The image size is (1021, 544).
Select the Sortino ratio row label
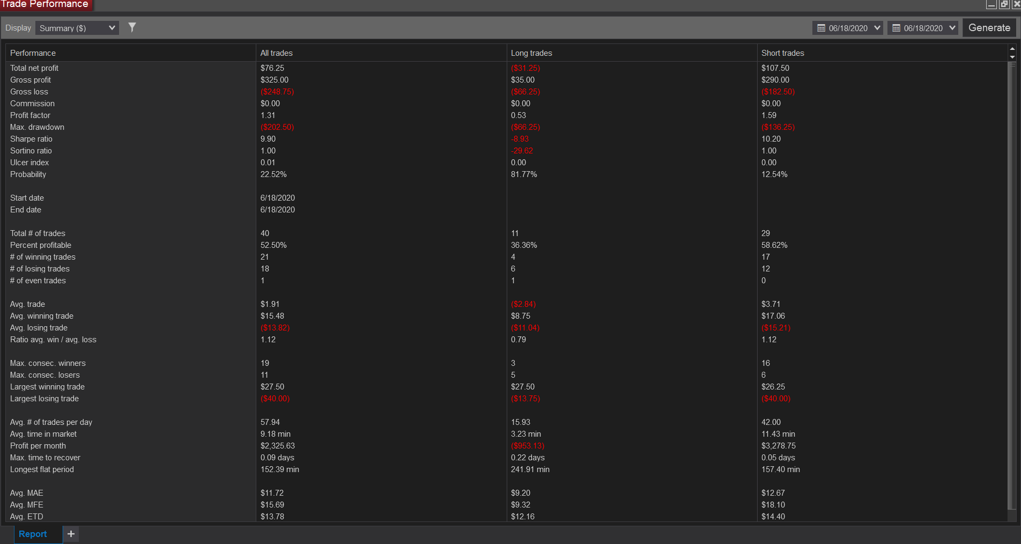point(31,151)
